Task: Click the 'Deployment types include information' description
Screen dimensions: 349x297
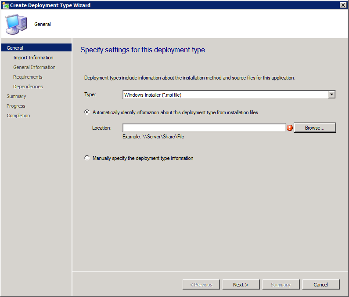Action: coord(190,78)
